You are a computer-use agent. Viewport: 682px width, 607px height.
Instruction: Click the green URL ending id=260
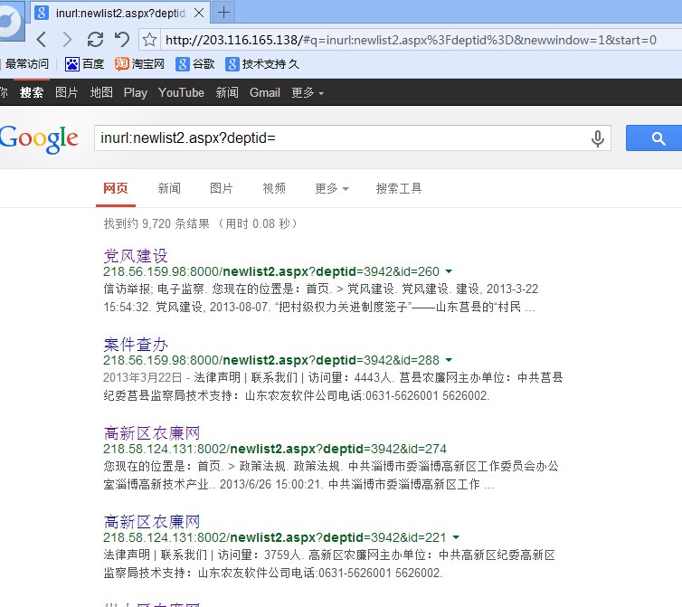tap(271, 271)
